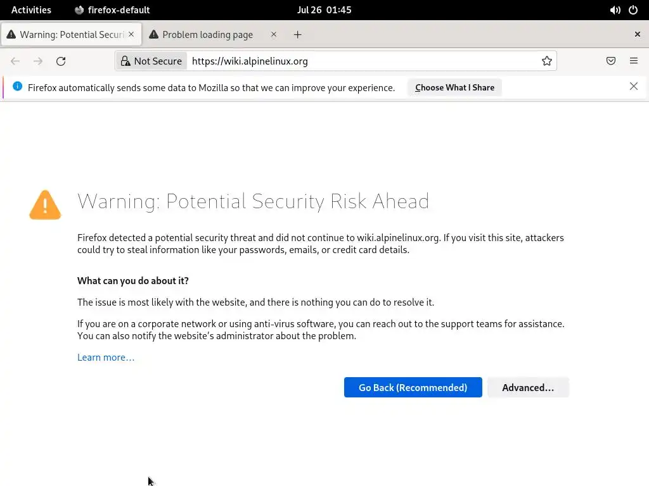Open the clock showing Jul 26 01:45
Viewport: 649px width, 486px height.
click(324, 10)
